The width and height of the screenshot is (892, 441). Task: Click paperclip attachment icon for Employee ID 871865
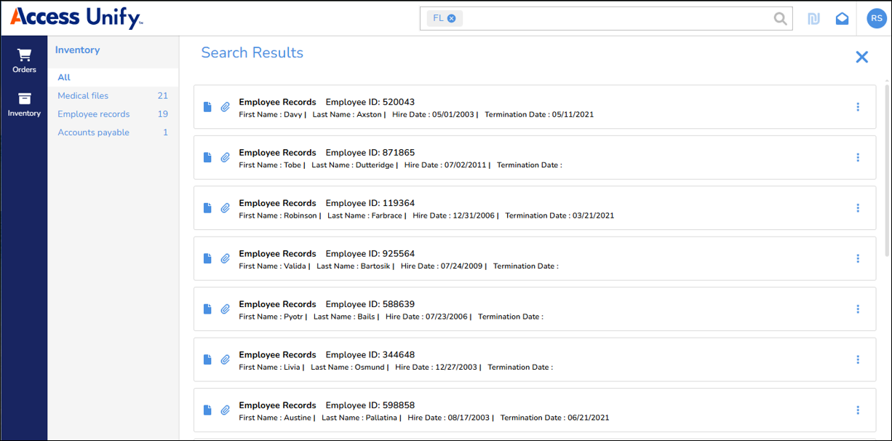226,157
